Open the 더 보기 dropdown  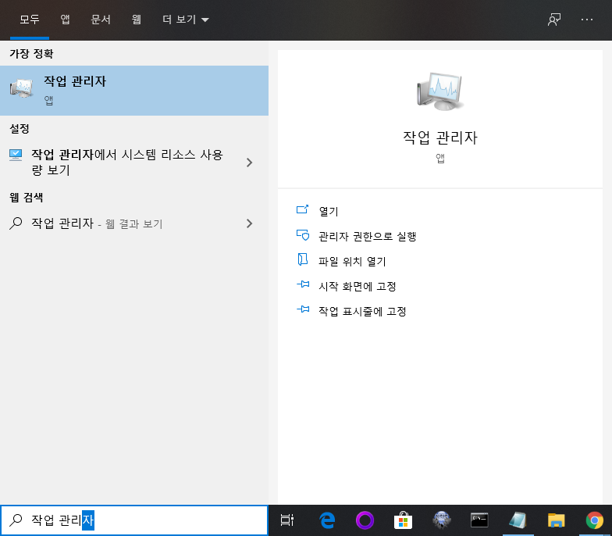click(x=186, y=19)
